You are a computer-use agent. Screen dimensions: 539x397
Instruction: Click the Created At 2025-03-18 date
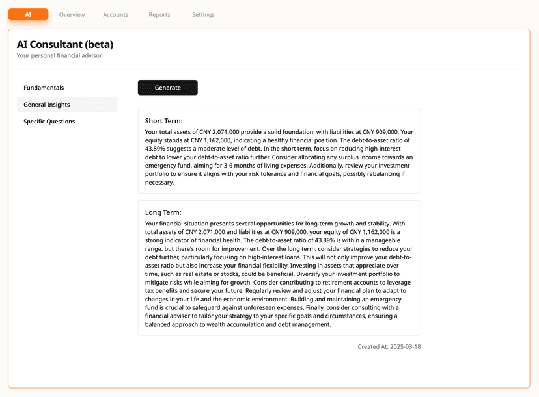(x=389, y=347)
